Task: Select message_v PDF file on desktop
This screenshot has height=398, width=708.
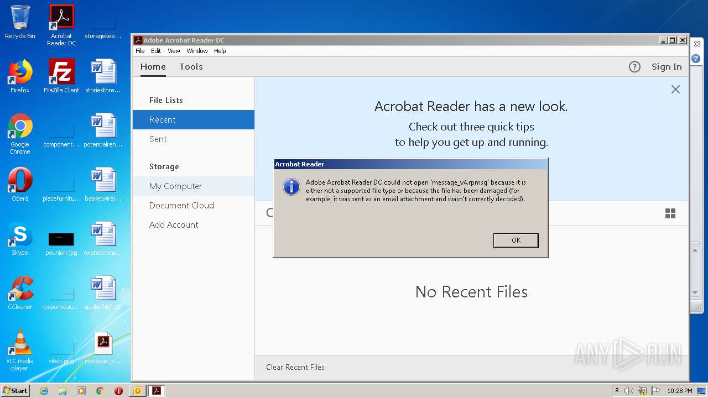Action: (x=103, y=348)
